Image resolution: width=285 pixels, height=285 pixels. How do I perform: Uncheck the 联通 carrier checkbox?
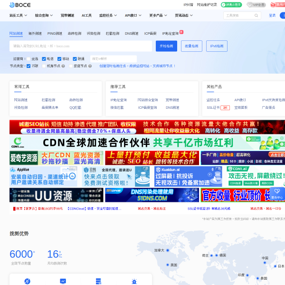(75, 59)
